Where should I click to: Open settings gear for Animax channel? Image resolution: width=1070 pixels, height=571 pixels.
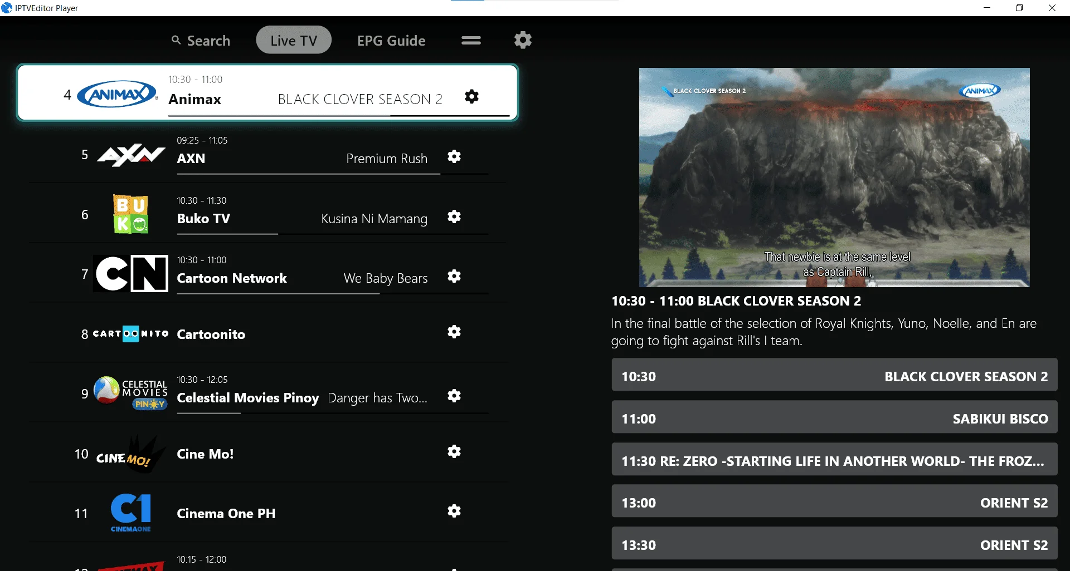pyautogui.click(x=471, y=96)
